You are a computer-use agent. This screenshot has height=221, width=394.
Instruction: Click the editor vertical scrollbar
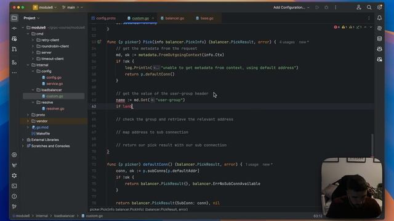[372, 145]
